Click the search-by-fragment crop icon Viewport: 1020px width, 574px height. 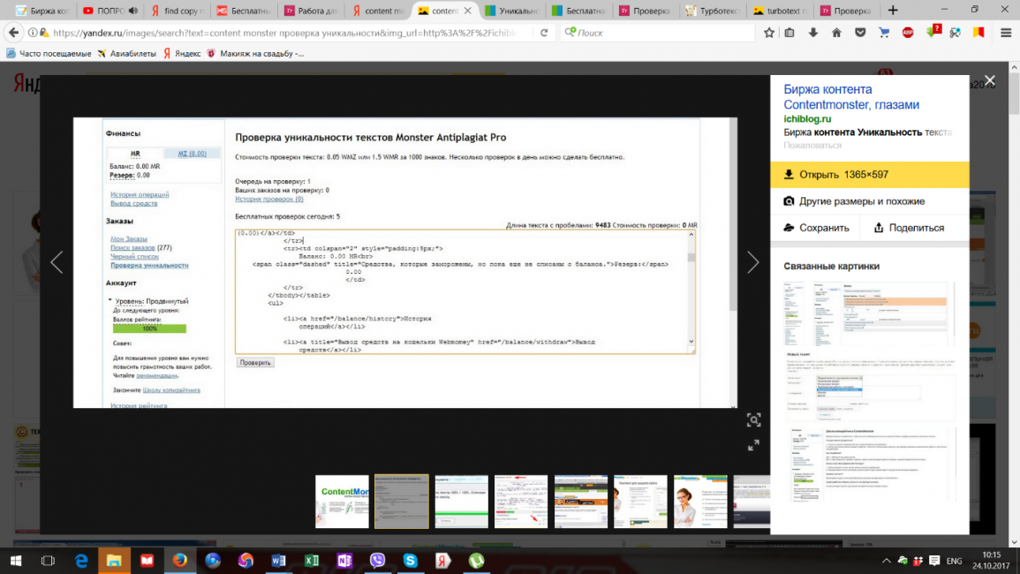pyautogui.click(x=753, y=420)
